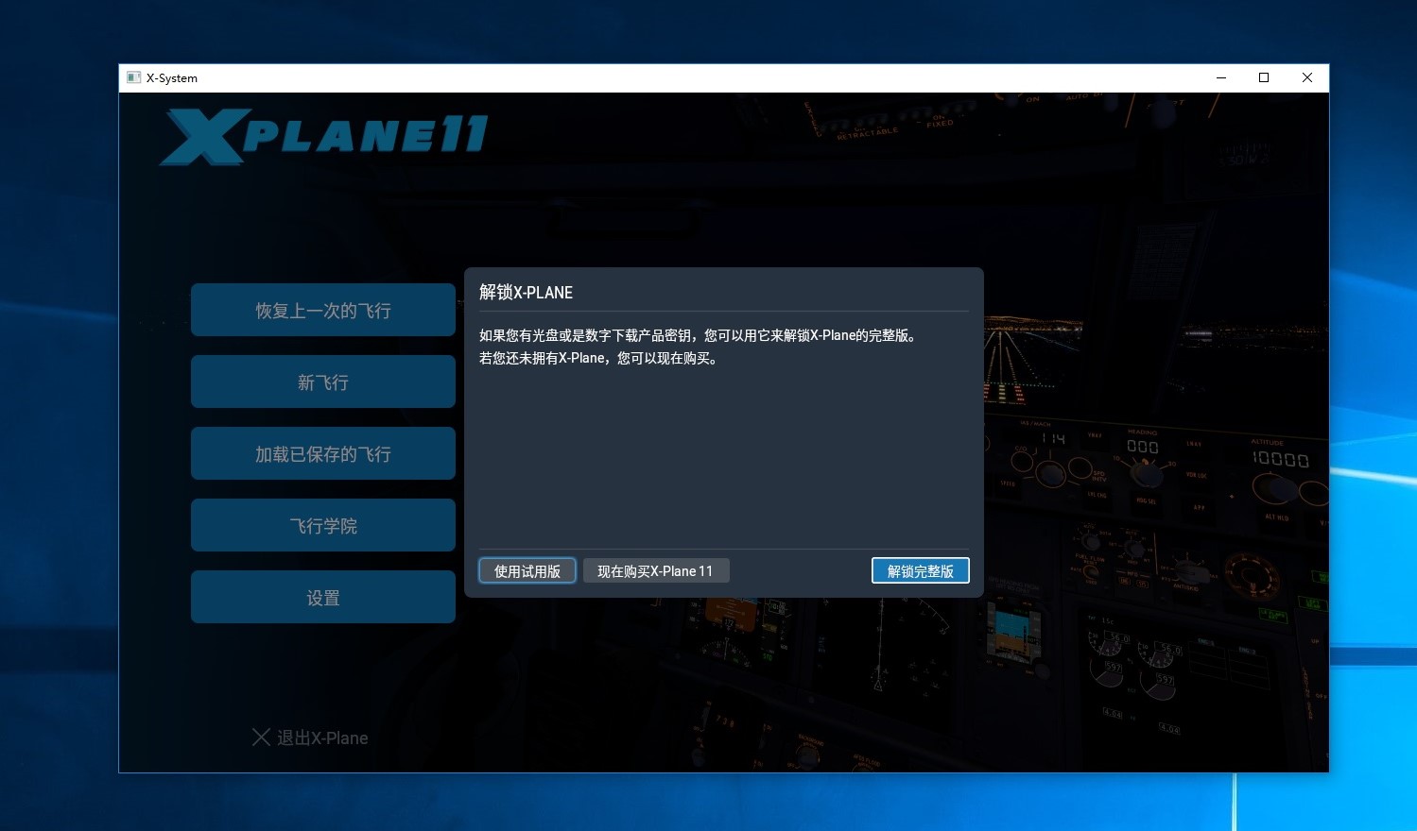Viewport: 1417px width, 831px height.
Task: Start a 新飞行 from the main menu
Action: [323, 382]
